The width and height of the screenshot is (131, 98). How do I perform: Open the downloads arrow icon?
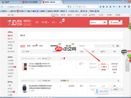click(x=107, y=7)
